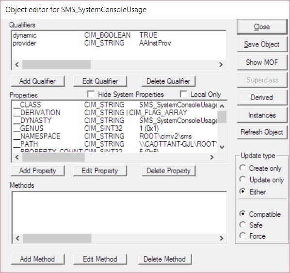Select the Create only update type
Viewport: 290px width, 273px height.
coord(242,168)
